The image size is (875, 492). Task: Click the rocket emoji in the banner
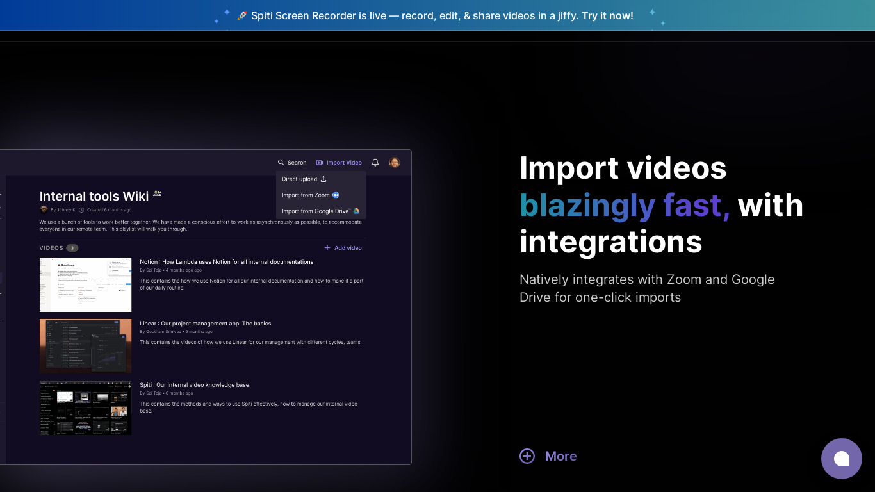(242, 15)
